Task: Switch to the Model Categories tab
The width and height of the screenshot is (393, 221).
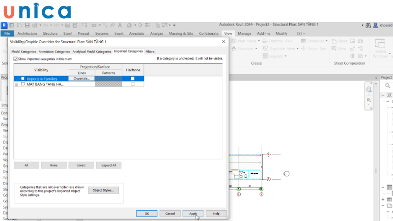Action: (24, 51)
